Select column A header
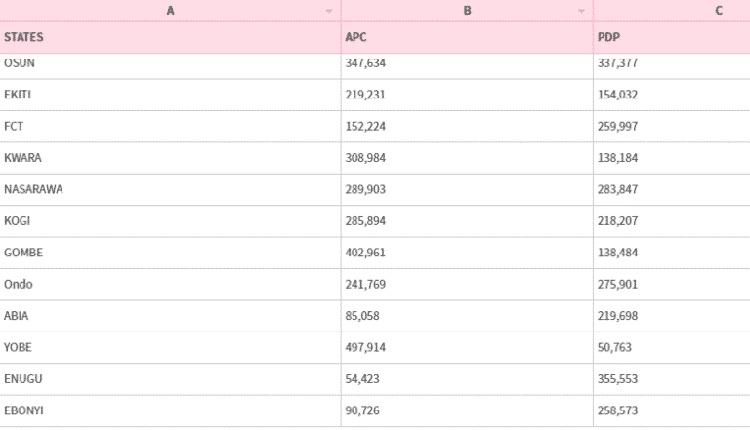The height and width of the screenshot is (430, 750). [171, 11]
